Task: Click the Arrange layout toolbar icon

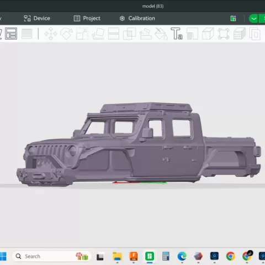Action: coord(11,34)
